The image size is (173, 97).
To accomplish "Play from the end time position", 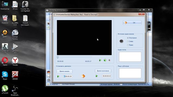I will [97, 76].
